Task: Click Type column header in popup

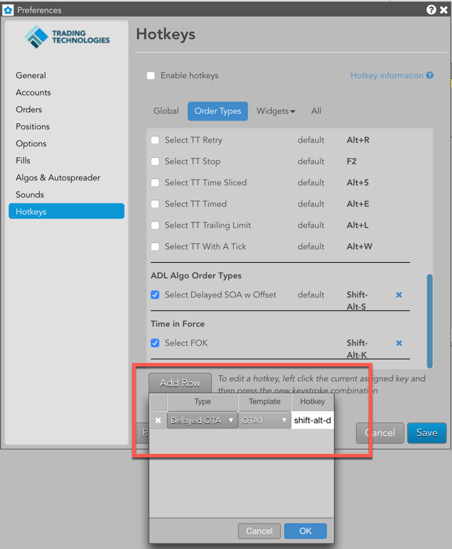Action: tap(202, 401)
